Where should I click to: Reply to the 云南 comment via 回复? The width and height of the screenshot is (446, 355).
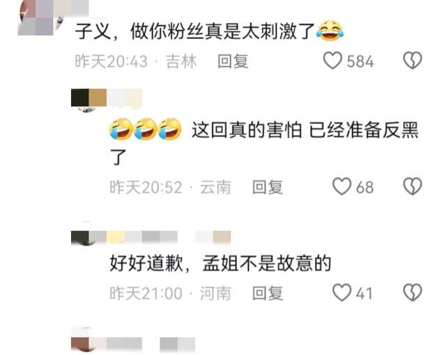click(x=268, y=187)
